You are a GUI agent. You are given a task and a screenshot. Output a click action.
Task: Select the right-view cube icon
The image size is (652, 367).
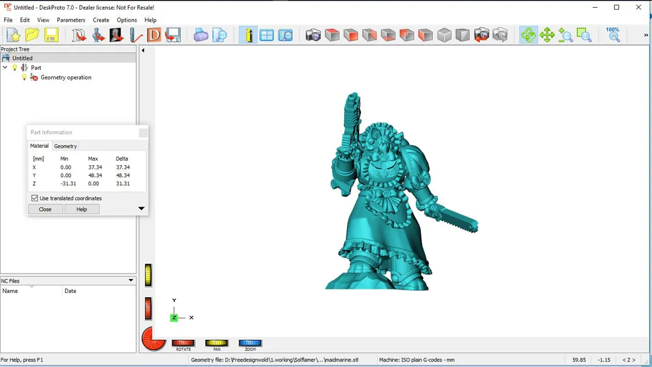coord(369,36)
